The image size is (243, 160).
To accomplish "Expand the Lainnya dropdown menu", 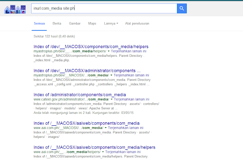I will 111,24.
